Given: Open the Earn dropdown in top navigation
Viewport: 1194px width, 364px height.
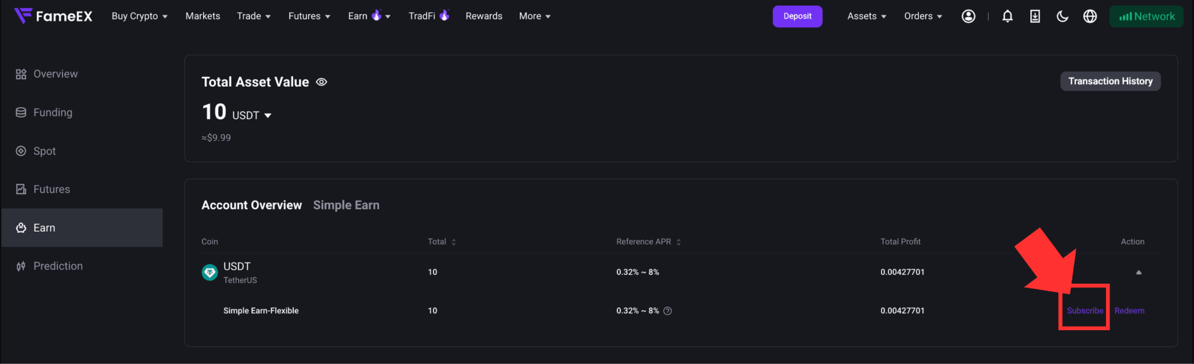Looking at the screenshot, I should [x=369, y=16].
